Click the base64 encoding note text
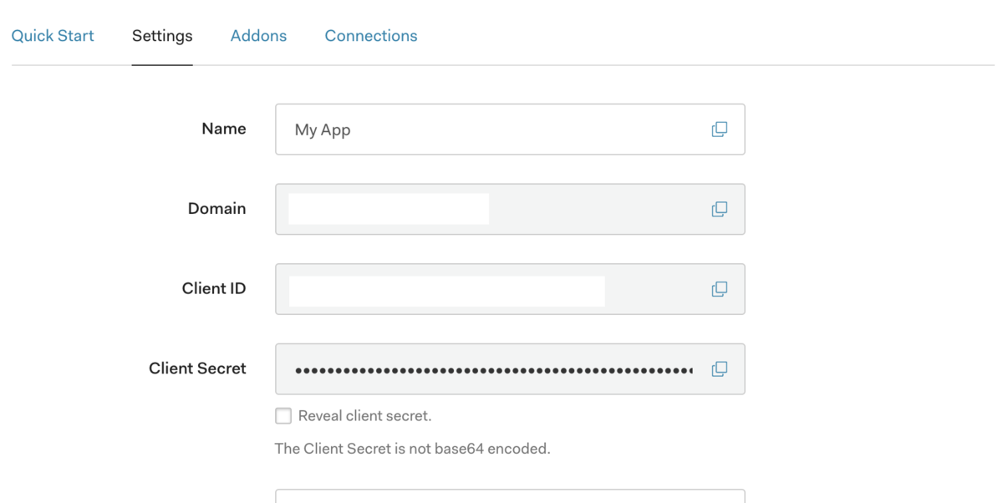 tap(412, 449)
